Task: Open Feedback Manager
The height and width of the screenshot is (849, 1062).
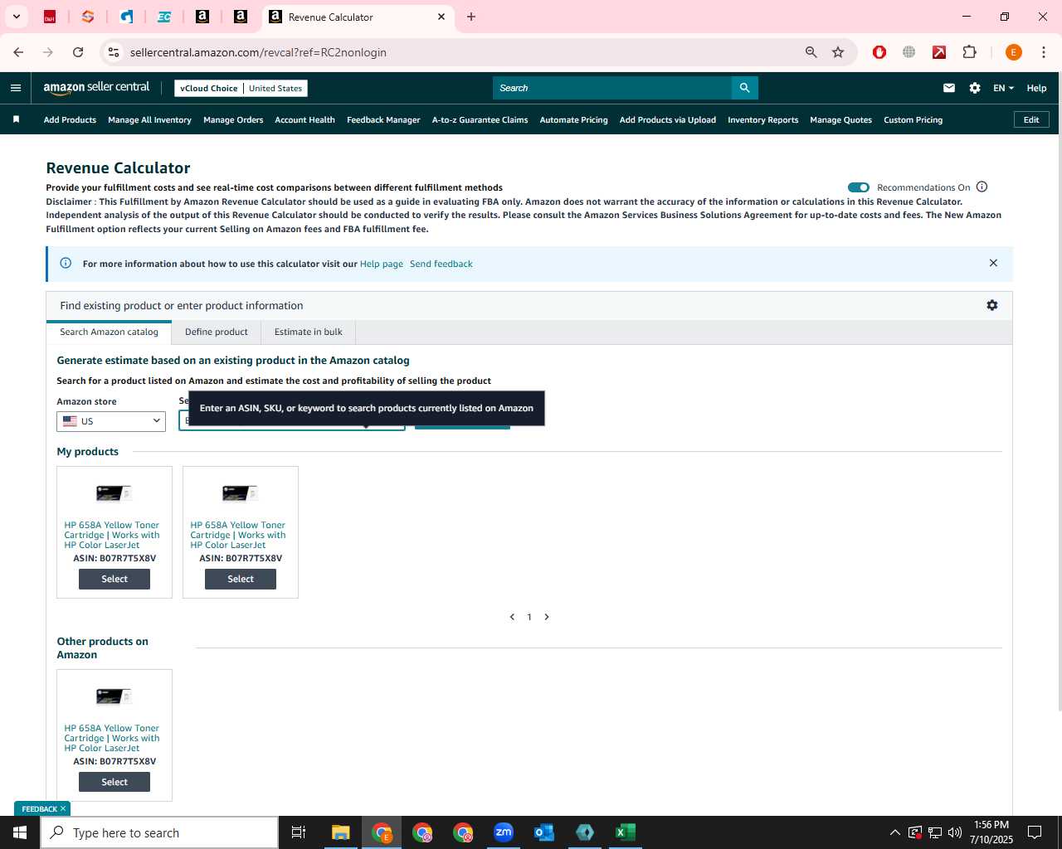Action: tap(383, 119)
